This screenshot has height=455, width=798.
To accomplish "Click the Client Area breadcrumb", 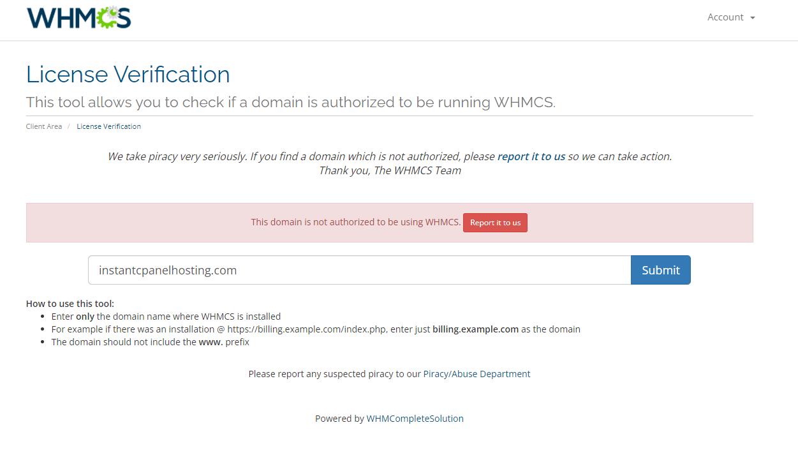I will (44, 126).
